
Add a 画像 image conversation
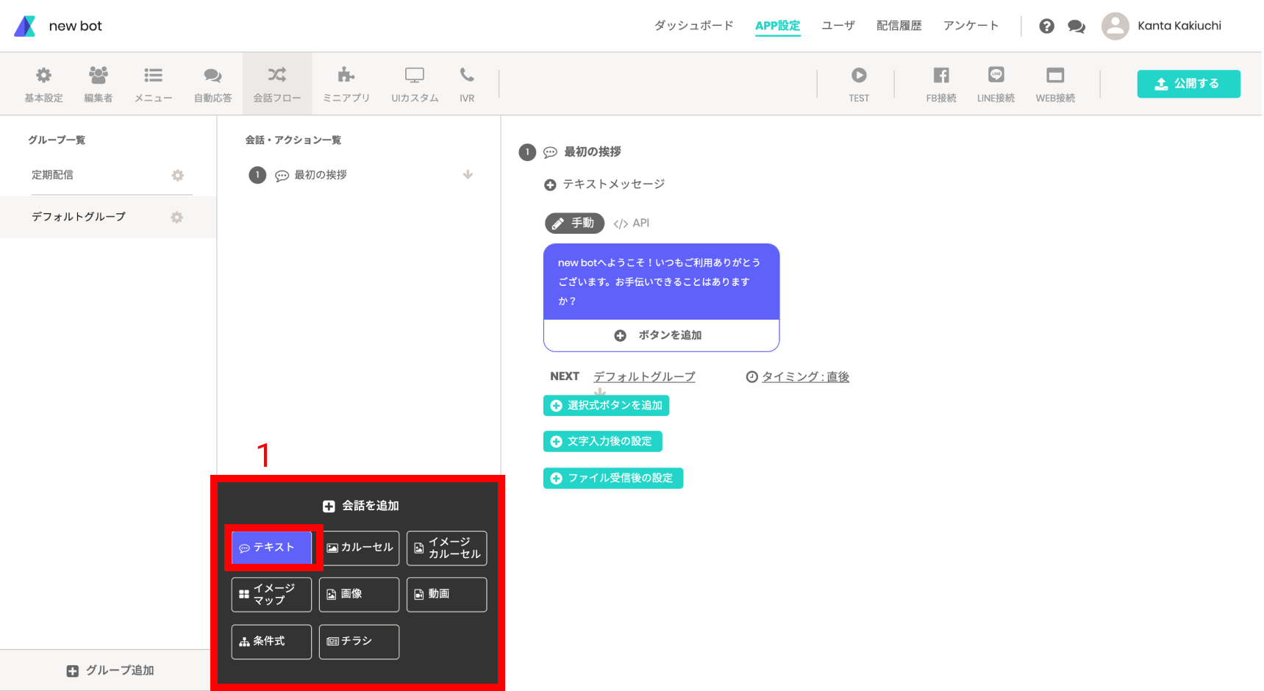tap(359, 595)
